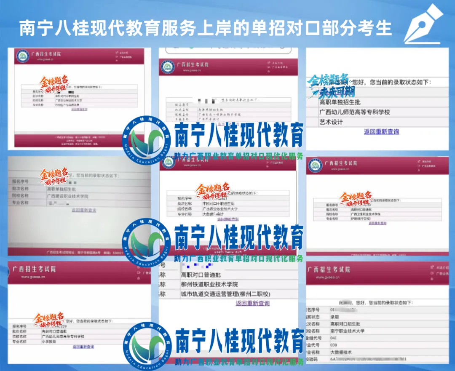455x371 pixels.
Task: Select the 小学教育 major row
Action: [80, 342]
